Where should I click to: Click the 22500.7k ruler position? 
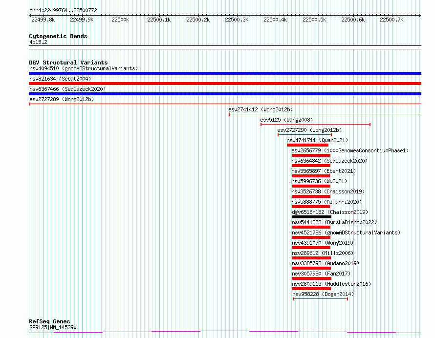click(x=391, y=20)
